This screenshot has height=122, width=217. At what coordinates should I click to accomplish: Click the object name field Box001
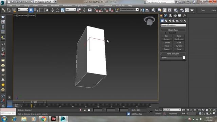[x=171, y=58]
